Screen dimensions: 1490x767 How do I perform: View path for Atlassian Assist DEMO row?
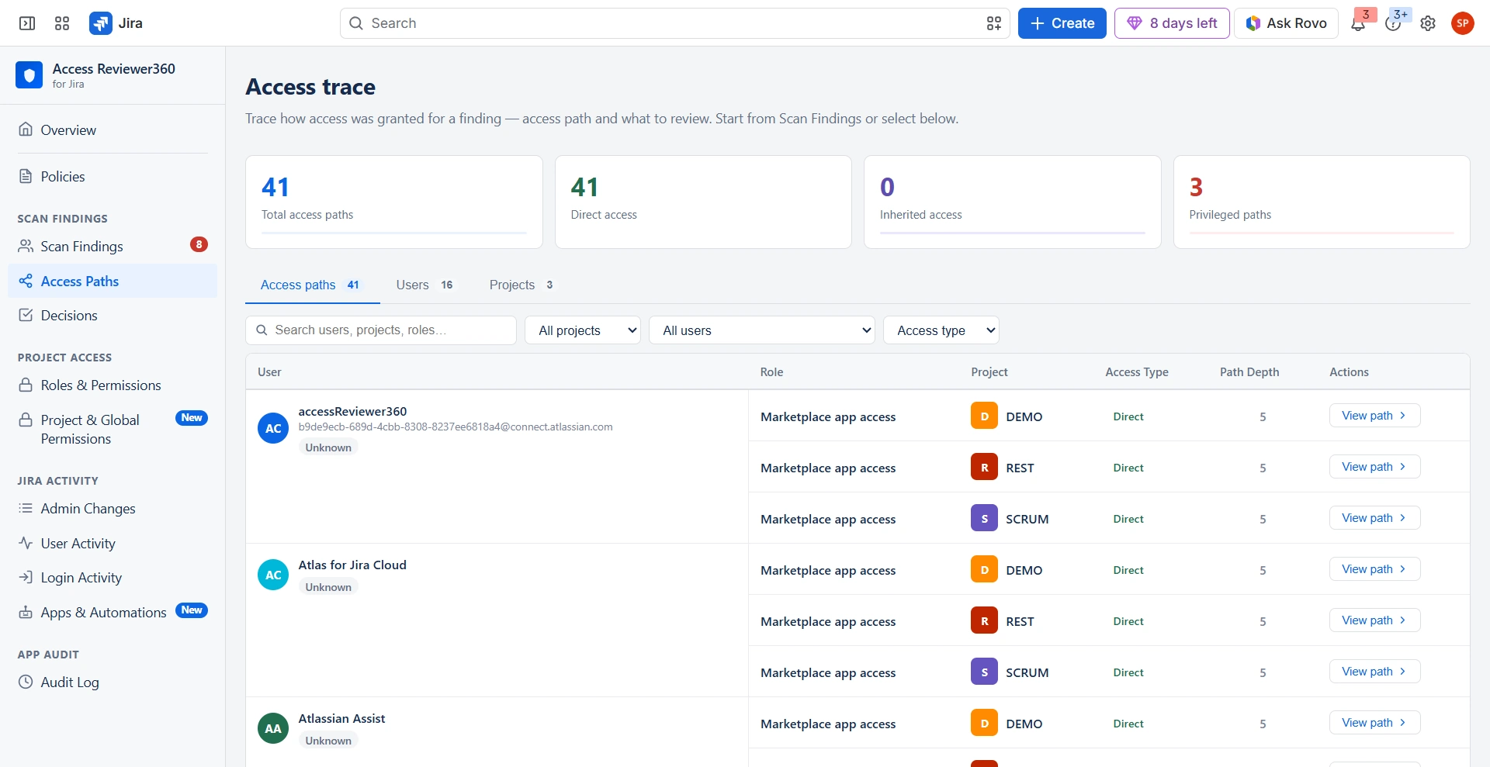[1374, 723]
